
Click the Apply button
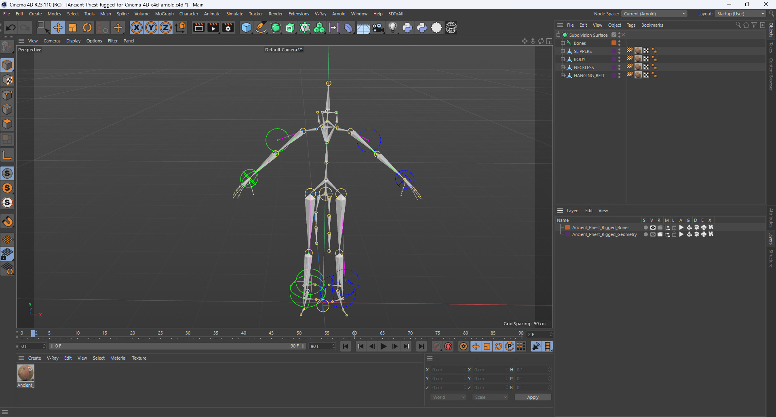click(x=533, y=397)
